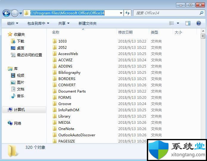Click the ACCWIZ folder icon
This screenshot has width=207, height=161.
pos(55,60)
